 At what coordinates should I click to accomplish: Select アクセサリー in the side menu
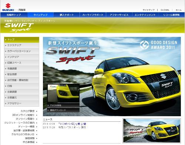click(21, 103)
